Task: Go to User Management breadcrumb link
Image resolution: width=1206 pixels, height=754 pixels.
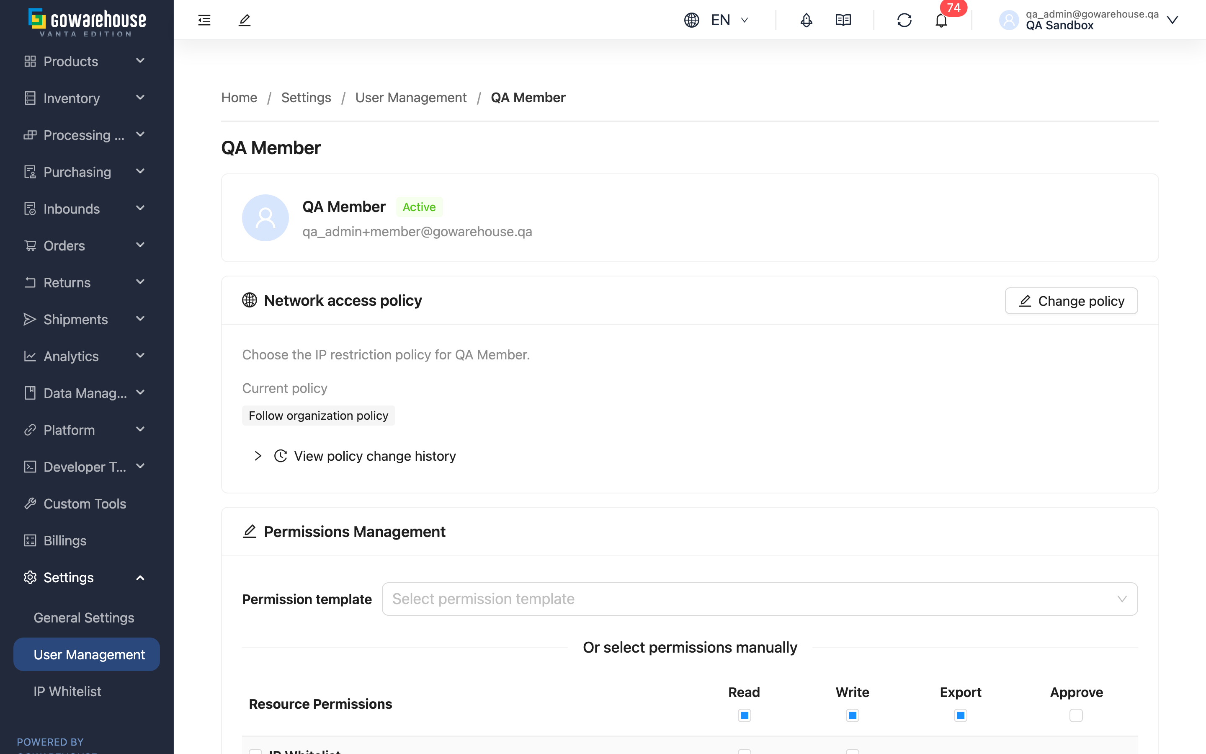Action: 411,97
